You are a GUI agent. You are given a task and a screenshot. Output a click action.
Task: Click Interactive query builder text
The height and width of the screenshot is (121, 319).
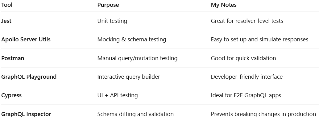(129, 77)
